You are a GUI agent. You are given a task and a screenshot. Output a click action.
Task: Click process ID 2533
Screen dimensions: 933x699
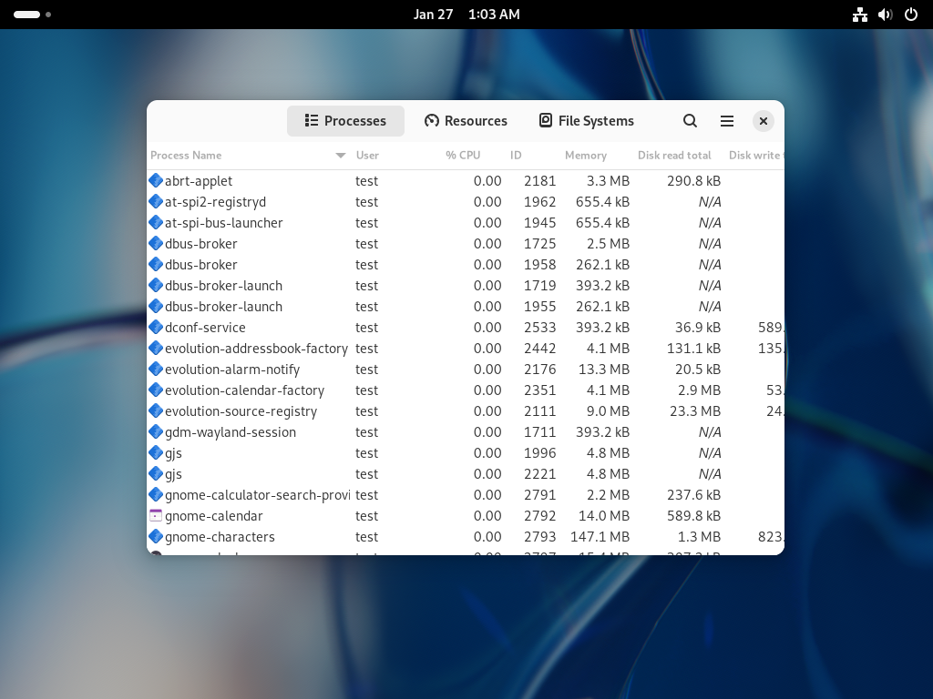[x=539, y=328]
